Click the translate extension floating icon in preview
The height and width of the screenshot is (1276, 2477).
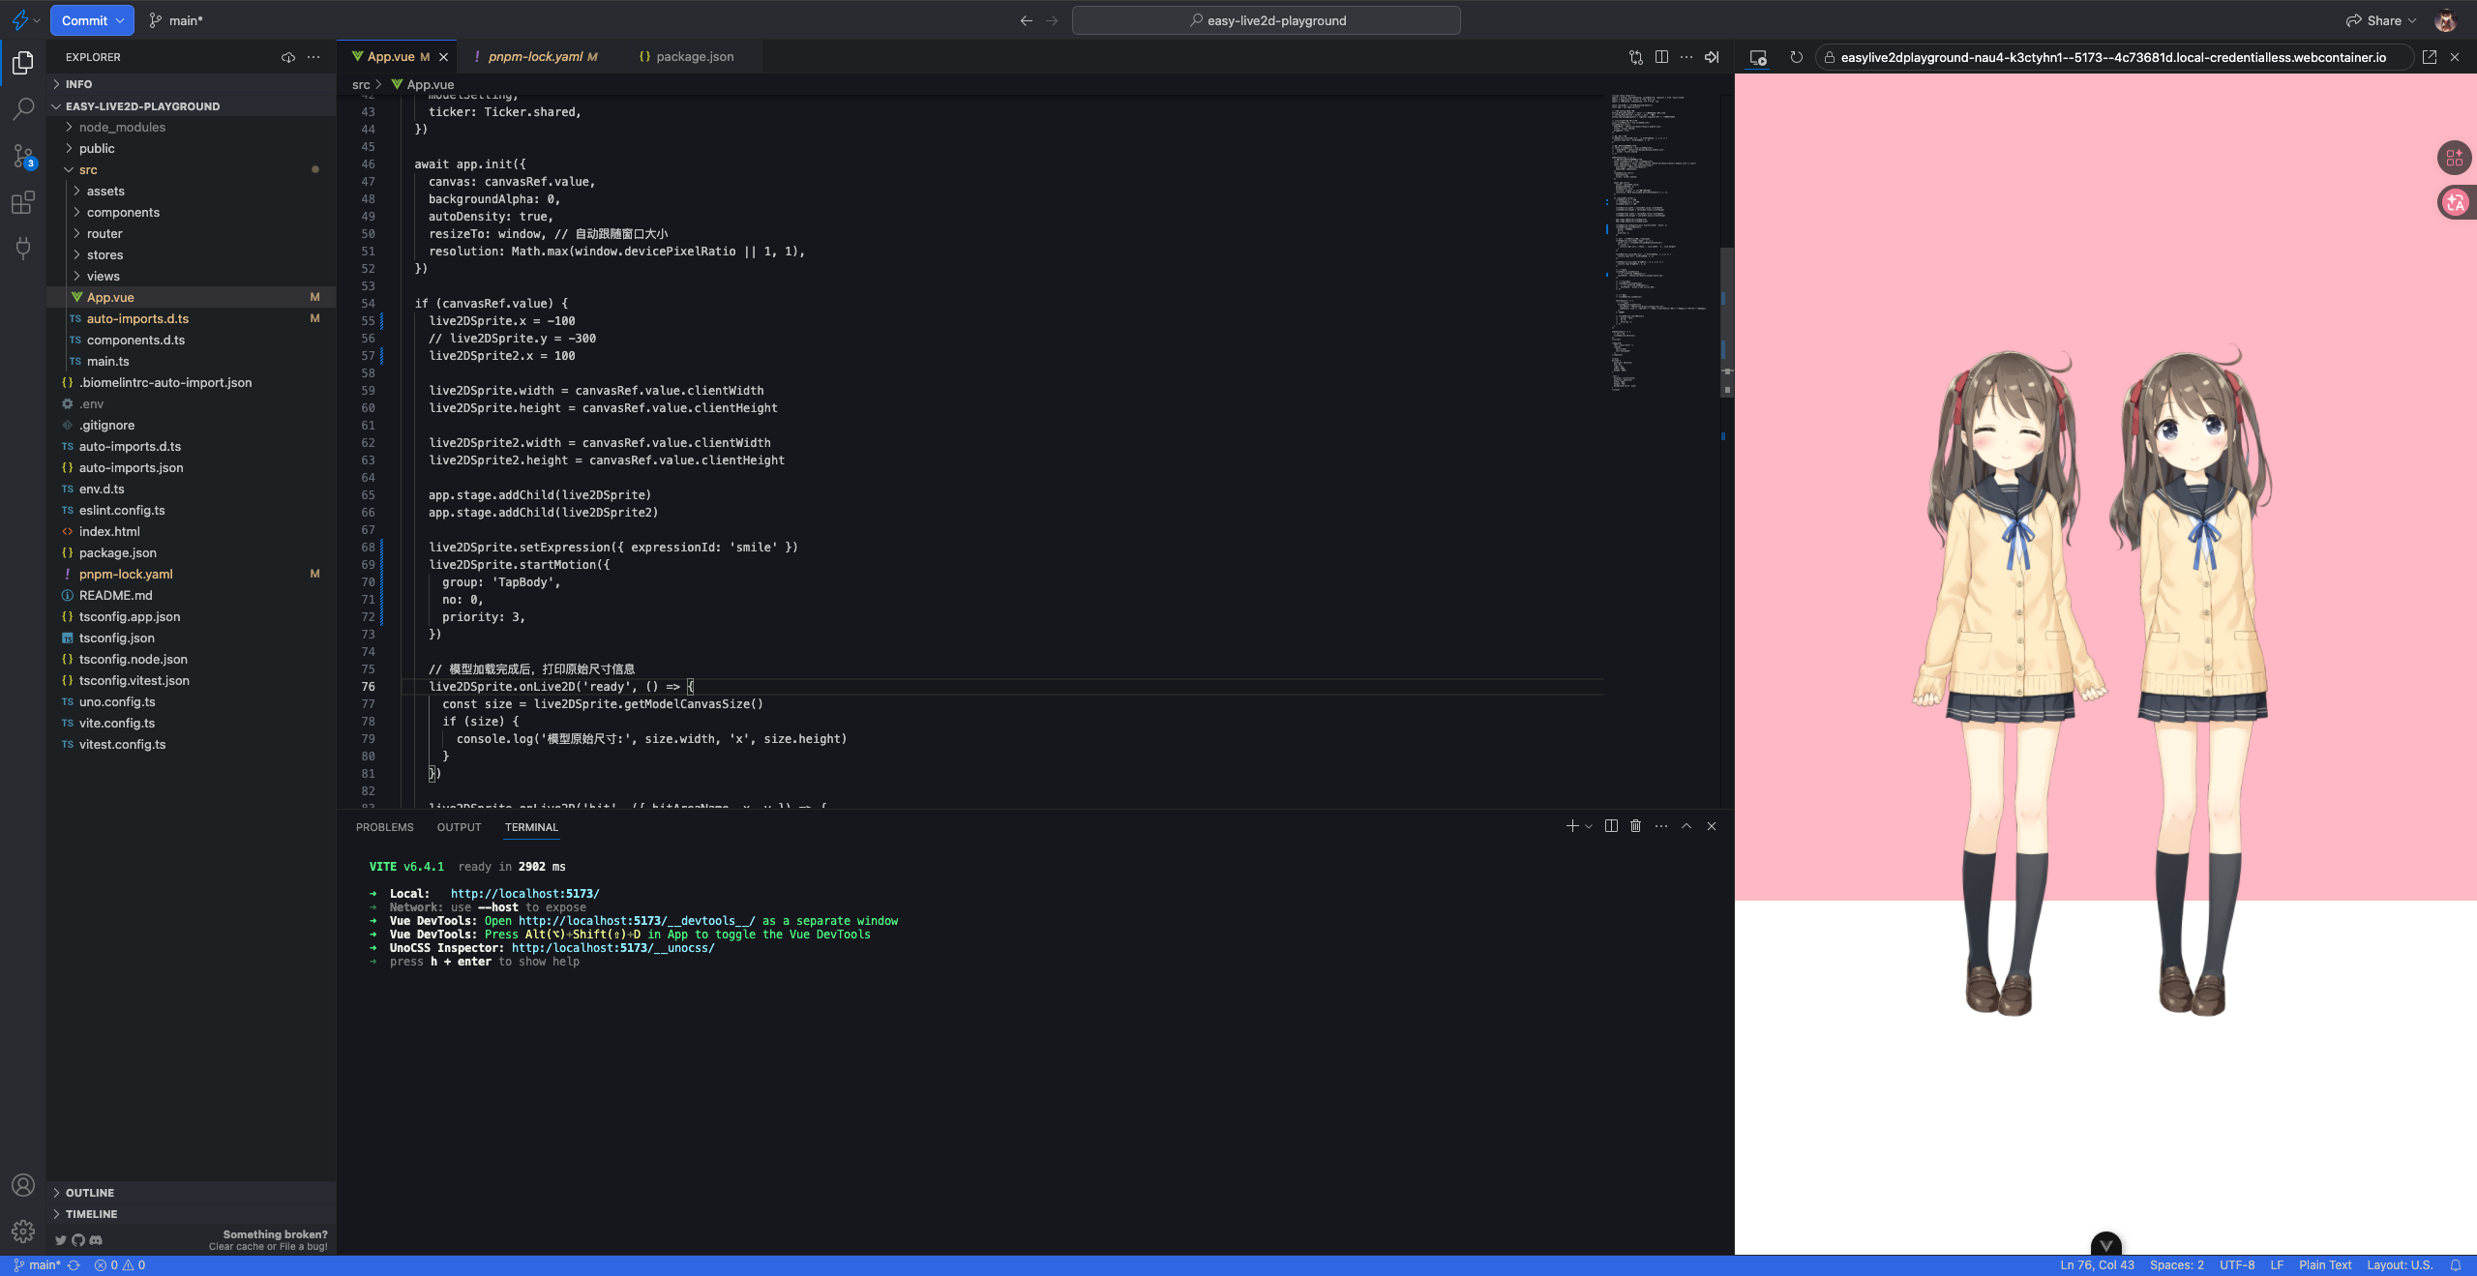coord(2456,202)
